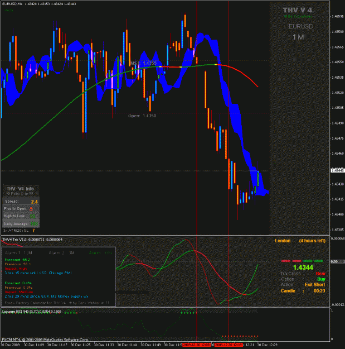Click the last green signal bar above 1.4344
Image resolution: width=345 pixels, height=349 pixels.
click(319, 261)
